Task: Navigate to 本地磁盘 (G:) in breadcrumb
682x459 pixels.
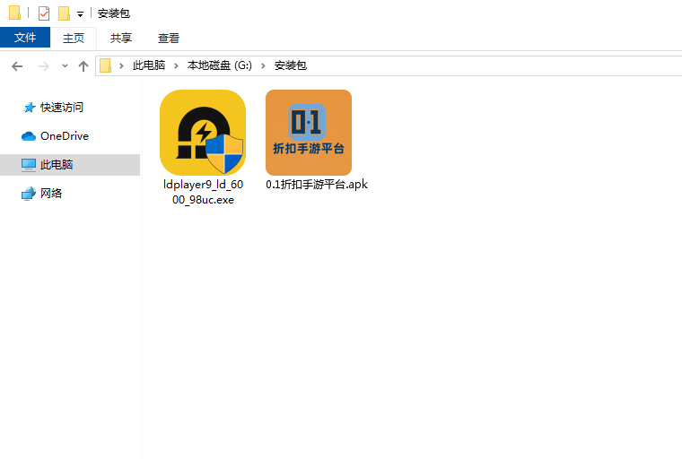Action: pos(220,65)
